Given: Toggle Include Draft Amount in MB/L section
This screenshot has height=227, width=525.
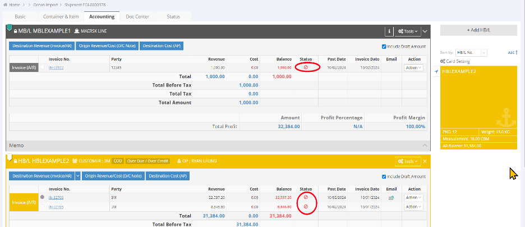Looking at the screenshot, I should tap(384, 47).
